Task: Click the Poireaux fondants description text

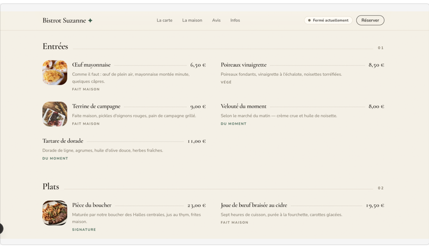Action: (281, 74)
